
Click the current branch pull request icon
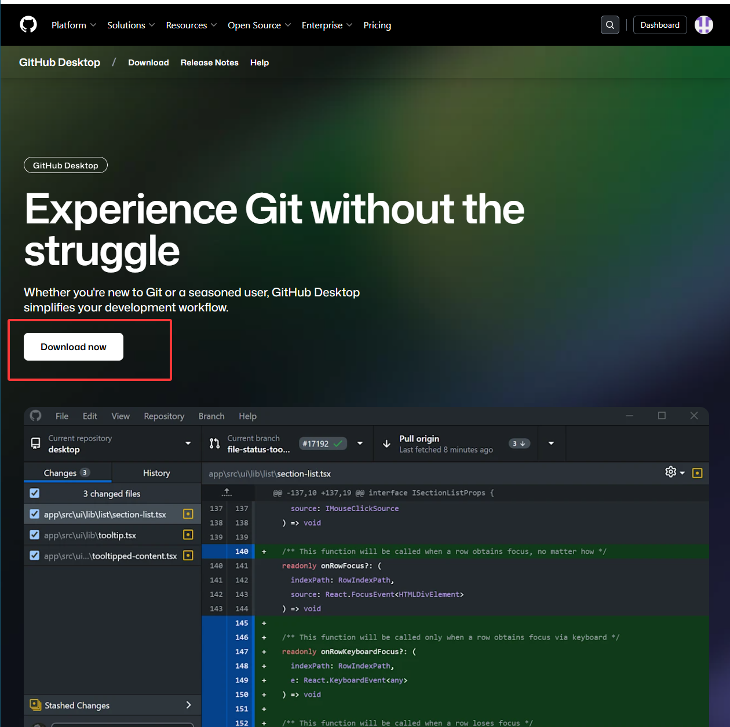pyautogui.click(x=214, y=444)
